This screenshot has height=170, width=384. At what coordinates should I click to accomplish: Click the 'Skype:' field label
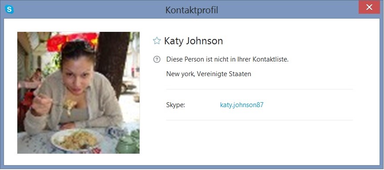(x=176, y=105)
